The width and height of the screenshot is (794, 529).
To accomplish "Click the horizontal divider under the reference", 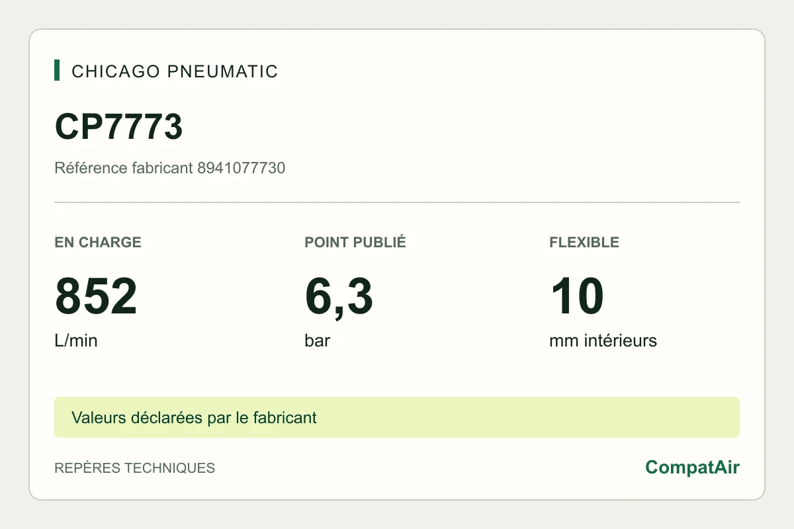I will tap(397, 202).
